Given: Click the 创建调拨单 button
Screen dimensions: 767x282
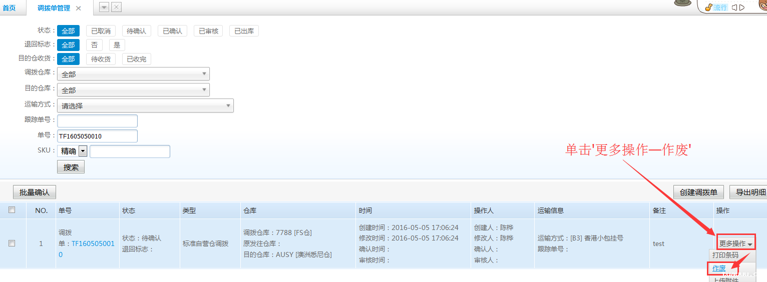Looking at the screenshot, I should pos(698,192).
